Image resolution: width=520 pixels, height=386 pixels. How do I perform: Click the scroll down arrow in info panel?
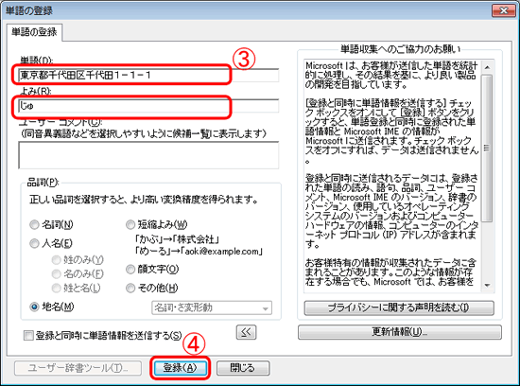click(487, 285)
